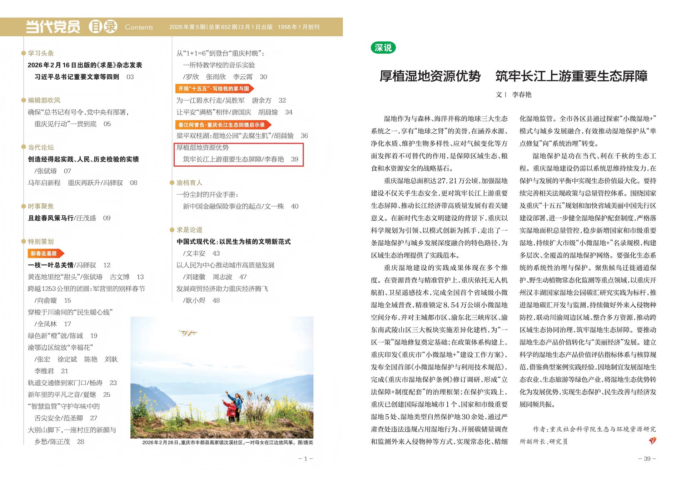Viewport: 686px width, 482px height.
Task: Click the author name 李春艳 byline
Action: point(522,95)
